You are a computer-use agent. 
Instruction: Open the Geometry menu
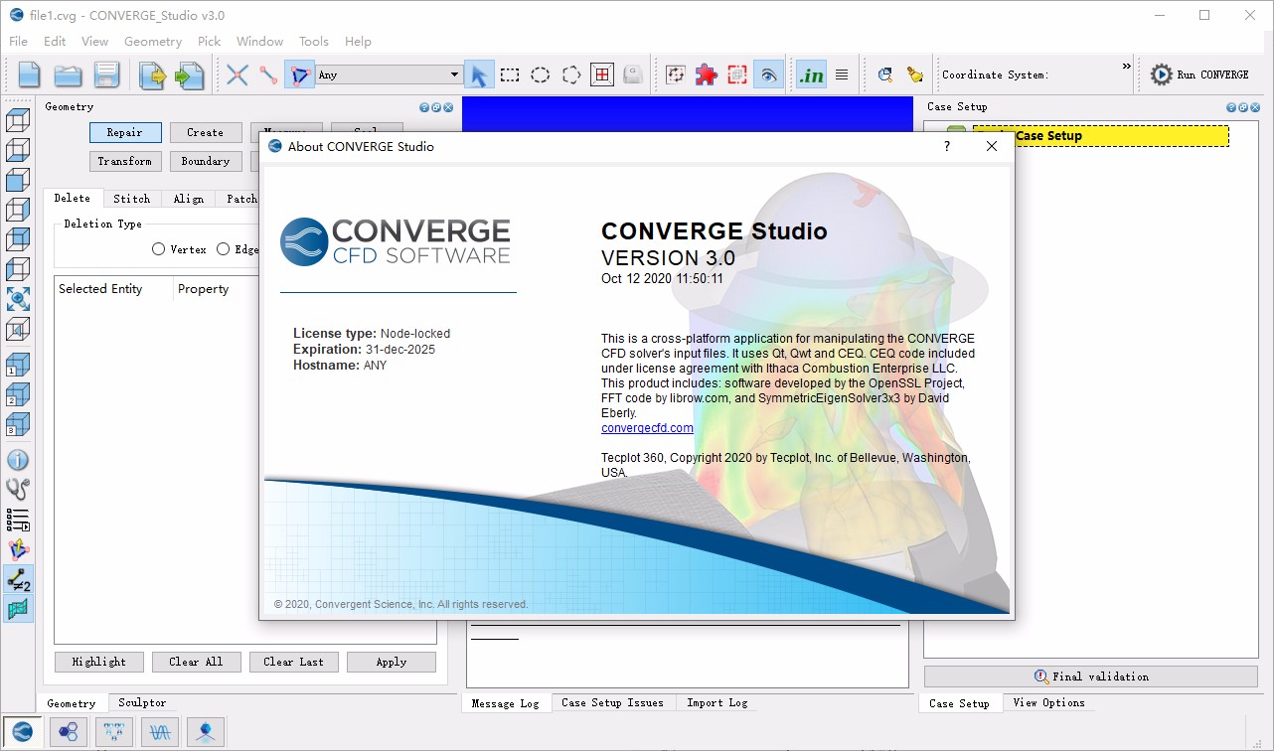tap(153, 41)
